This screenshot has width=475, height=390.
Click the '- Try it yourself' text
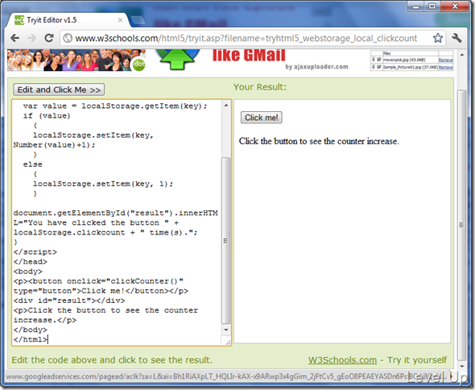[x=414, y=360]
